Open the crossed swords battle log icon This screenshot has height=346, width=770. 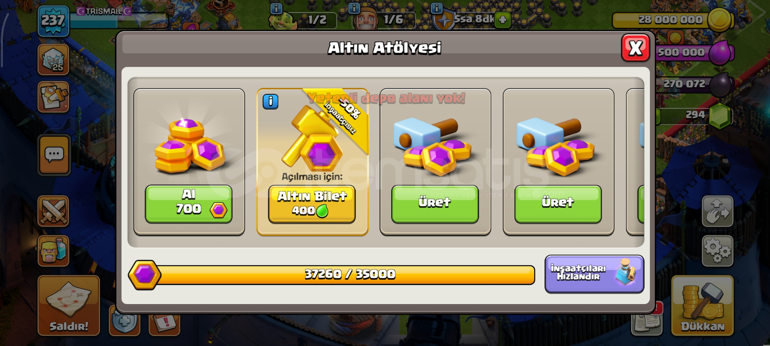pos(53,211)
